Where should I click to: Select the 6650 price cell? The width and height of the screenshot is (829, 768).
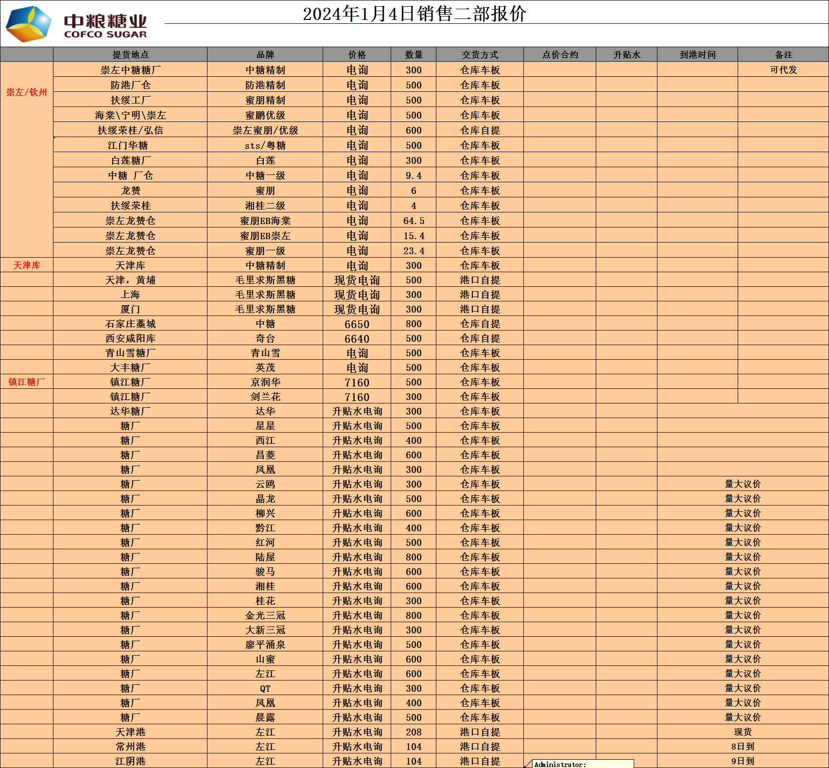[357, 324]
